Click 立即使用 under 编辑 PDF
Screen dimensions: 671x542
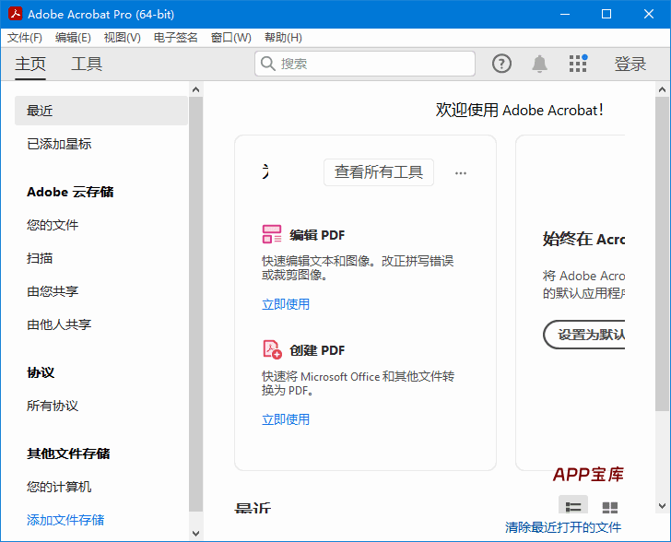pos(286,304)
